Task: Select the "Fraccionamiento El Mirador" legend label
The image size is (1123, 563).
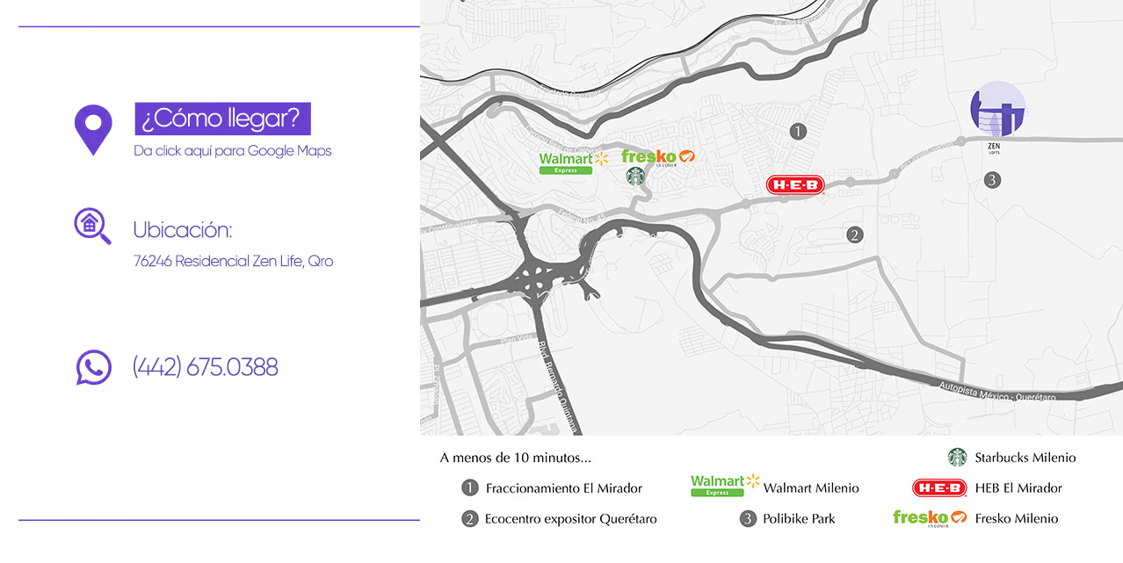Action: (563, 488)
